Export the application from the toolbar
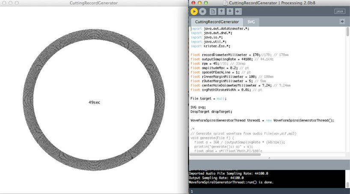This screenshot has width=350, height=194. [x=238, y=12]
